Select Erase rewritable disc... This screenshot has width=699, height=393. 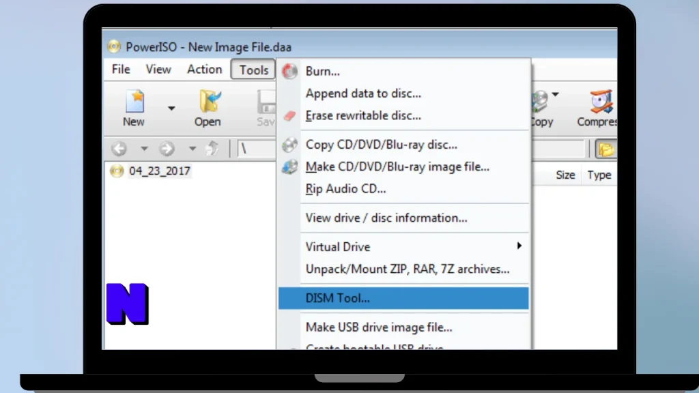coord(403,116)
